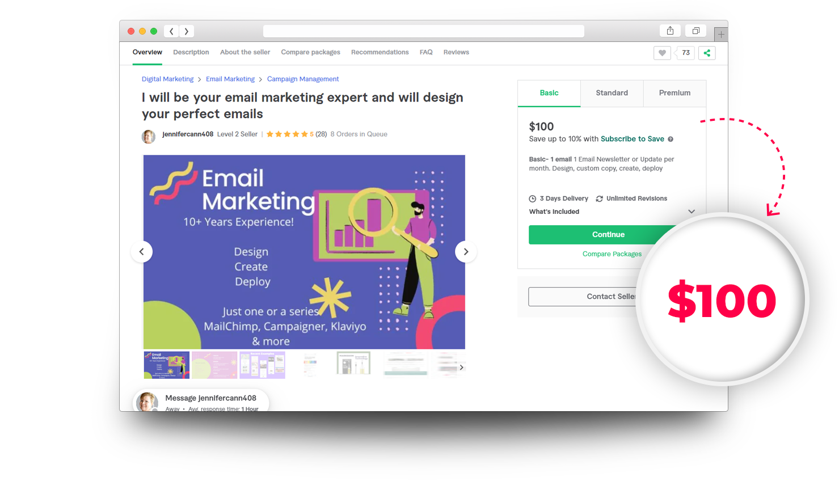Show the next gallery image
This screenshot has width=839, height=494.
pos(466,252)
